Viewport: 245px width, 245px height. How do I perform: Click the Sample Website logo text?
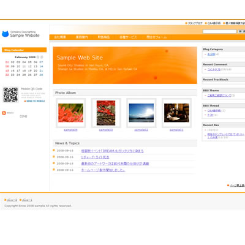point(24,36)
